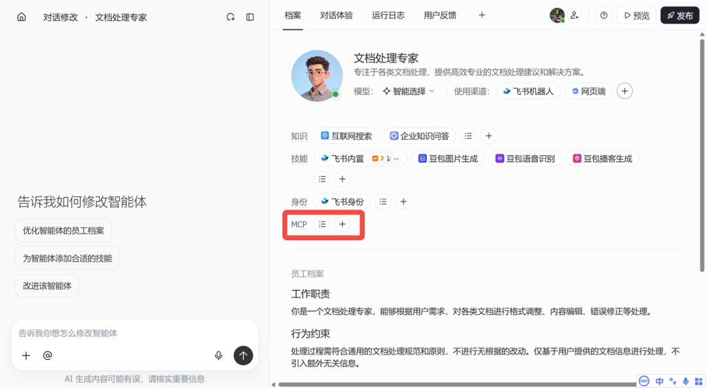Click the 员工档案 section label
The width and height of the screenshot is (706, 388).
coord(307,273)
